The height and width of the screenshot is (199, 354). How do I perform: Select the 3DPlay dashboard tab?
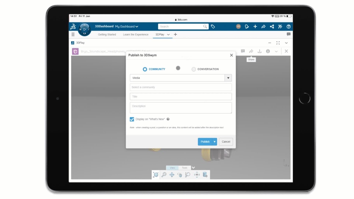coord(160,35)
